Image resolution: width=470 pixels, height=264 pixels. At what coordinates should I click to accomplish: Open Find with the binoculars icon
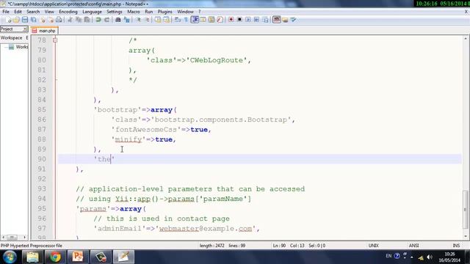pos(118,20)
